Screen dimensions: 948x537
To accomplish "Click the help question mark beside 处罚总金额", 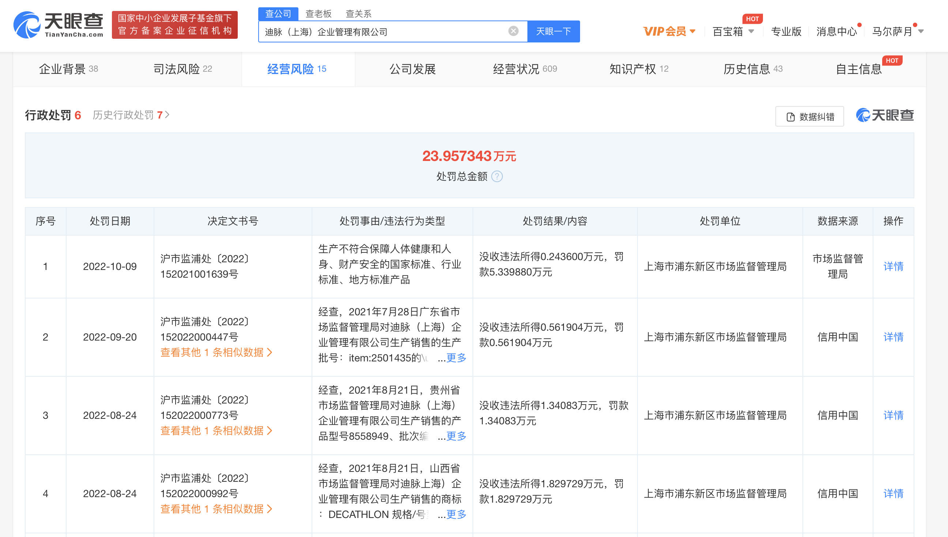I will pyautogui.click(x=497, y=177).
